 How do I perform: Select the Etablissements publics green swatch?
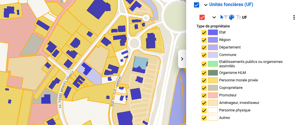213,64
